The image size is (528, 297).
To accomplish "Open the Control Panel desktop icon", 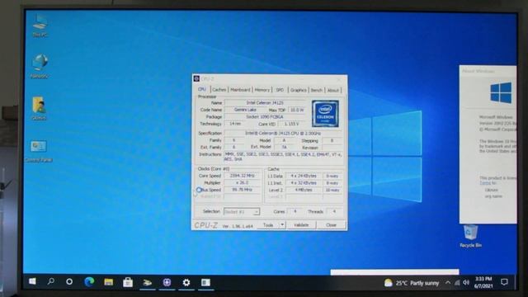I will [39, 150].
